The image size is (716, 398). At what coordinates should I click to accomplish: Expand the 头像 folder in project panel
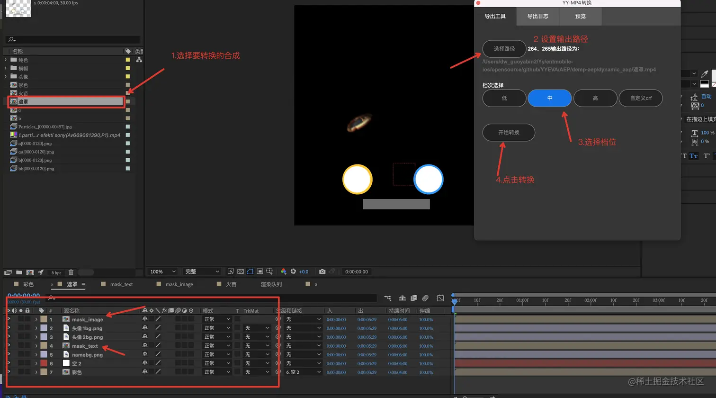tap(6, 76)
